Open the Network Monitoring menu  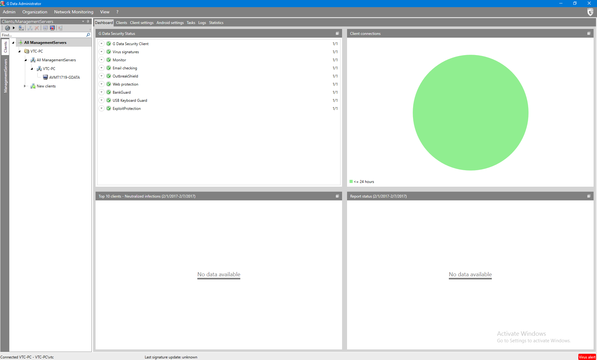(x=73, y=12)
